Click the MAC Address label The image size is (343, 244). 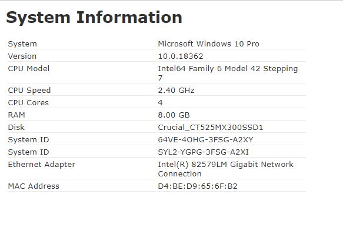(x=34, y=186)
